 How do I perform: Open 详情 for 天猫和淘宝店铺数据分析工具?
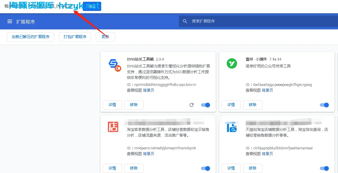point(231,168)
